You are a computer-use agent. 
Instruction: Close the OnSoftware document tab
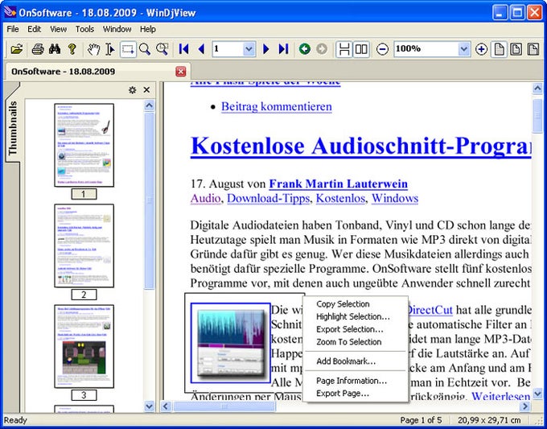pos(181,72)
